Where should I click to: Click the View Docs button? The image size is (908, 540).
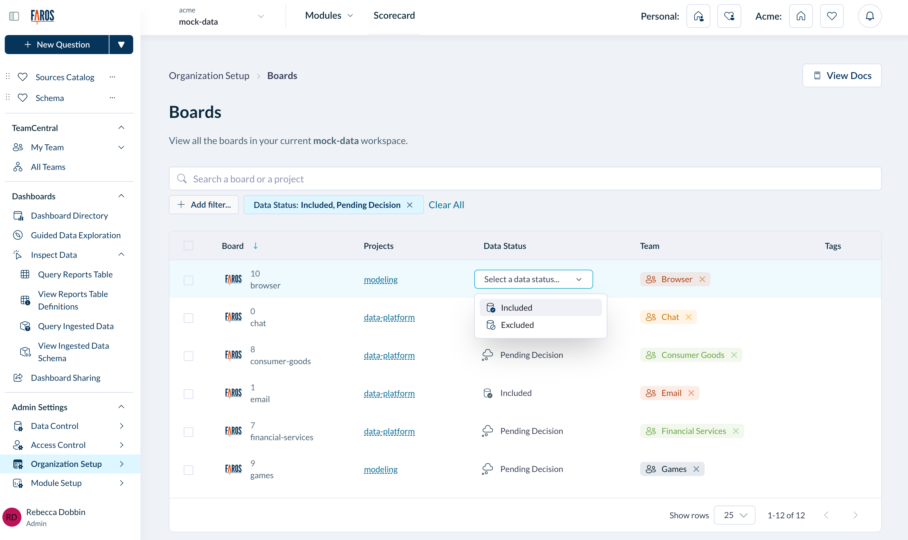click(x=842, y=75)
